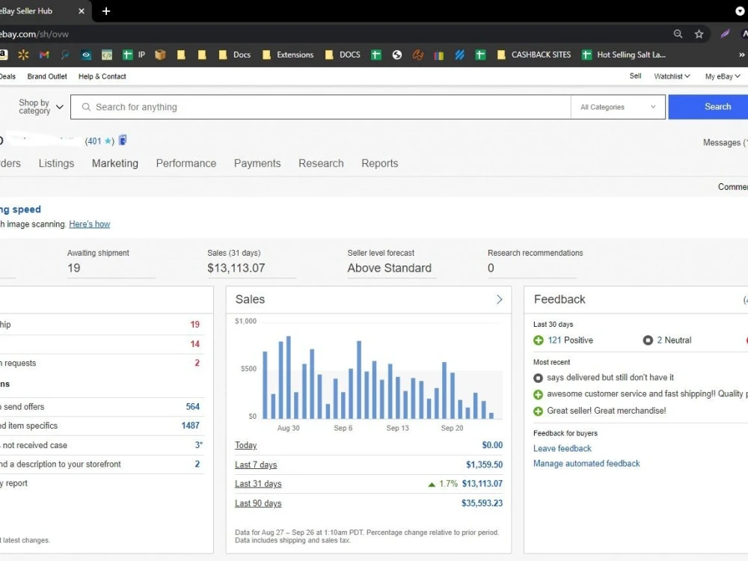Open the Leave feedback link
748x561 pixels.
click(562, 448)
